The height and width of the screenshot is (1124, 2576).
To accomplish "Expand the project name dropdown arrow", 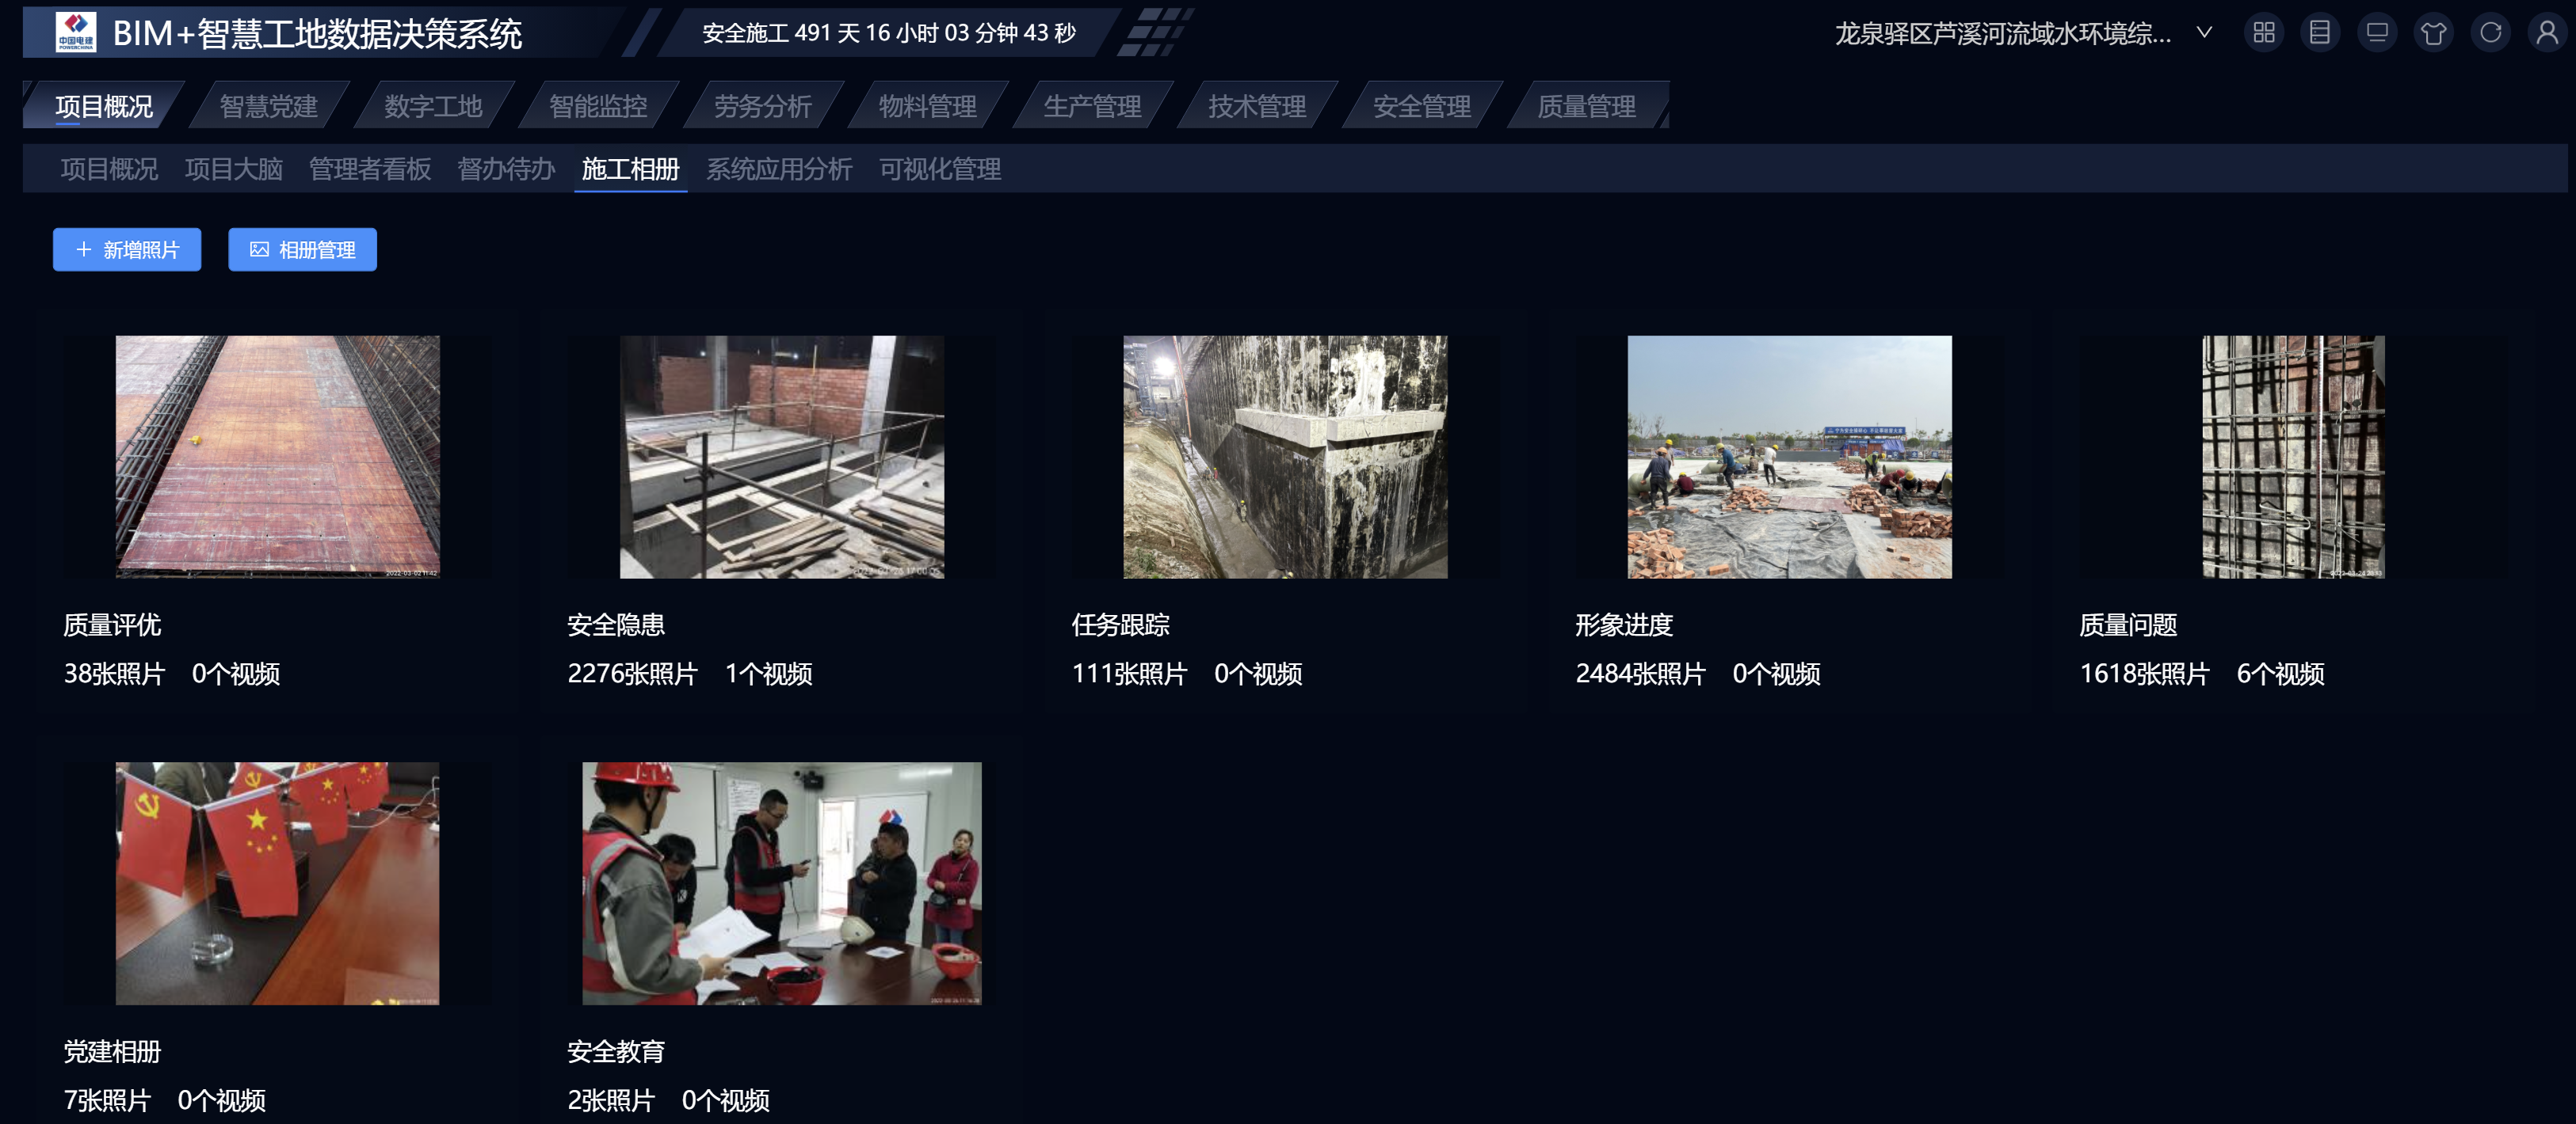I will click(2204, 33).
